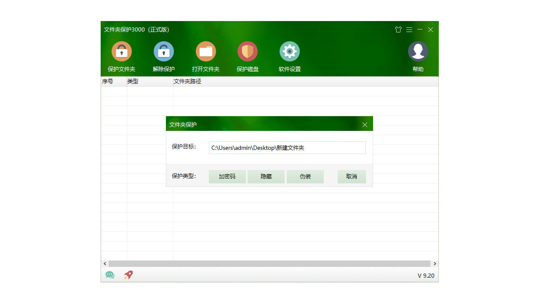Click the horizontal scrollbar track

pos(269,263)
